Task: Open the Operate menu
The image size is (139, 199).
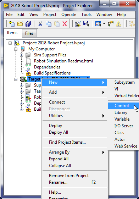Action: tap(69, 15)
